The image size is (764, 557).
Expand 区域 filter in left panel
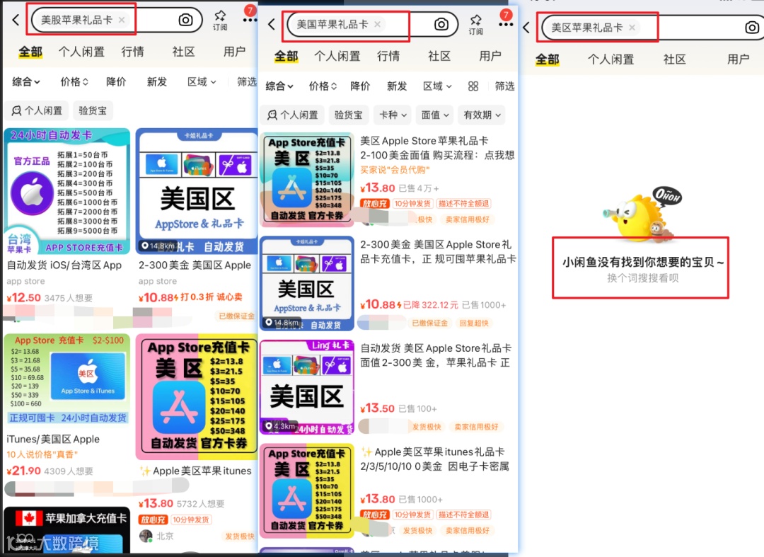pos(202,82)
